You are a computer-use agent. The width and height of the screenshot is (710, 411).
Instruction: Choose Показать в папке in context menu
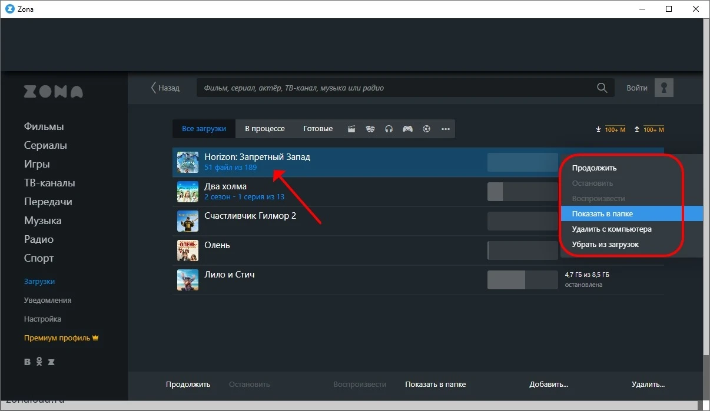[x=632, y=213]
